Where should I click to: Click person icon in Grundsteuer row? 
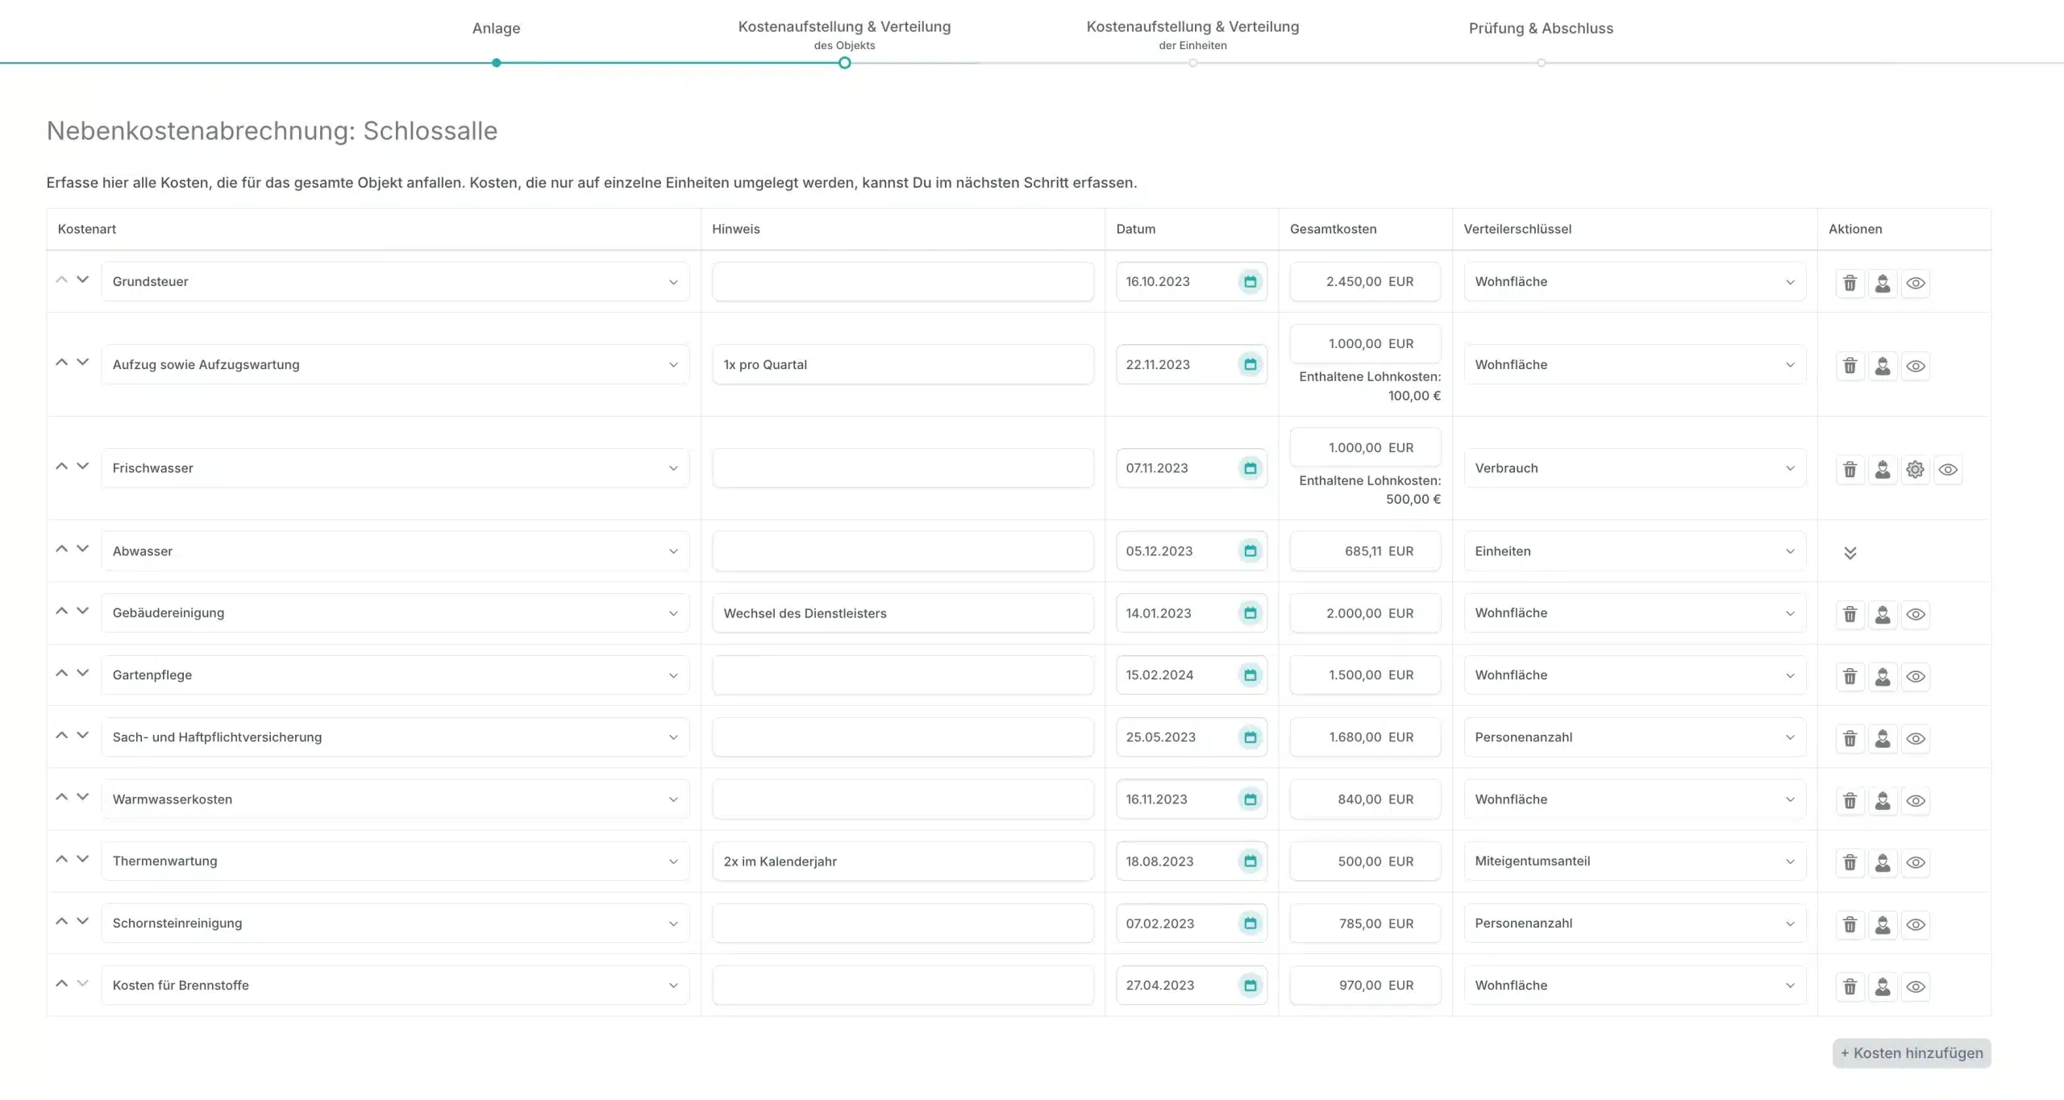click(1883, 283)
